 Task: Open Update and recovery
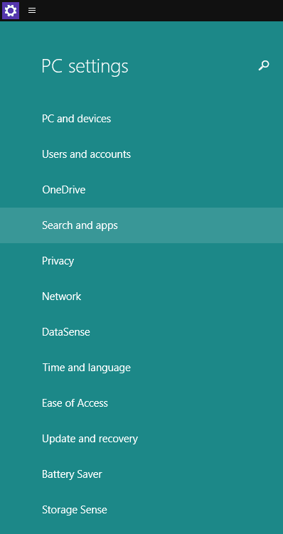pos(141,438)
